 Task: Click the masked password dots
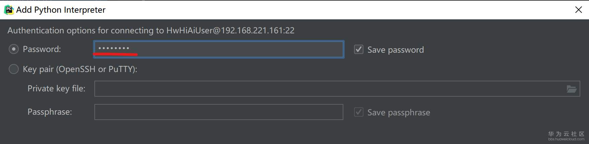[114, 48]
